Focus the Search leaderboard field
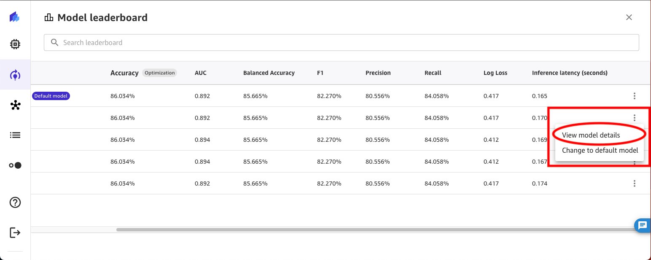 [342, 42]
